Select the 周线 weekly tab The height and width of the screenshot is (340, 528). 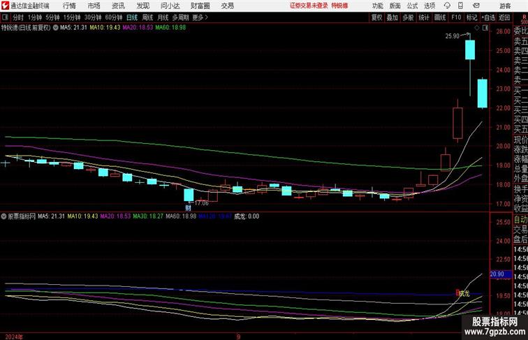147,17
